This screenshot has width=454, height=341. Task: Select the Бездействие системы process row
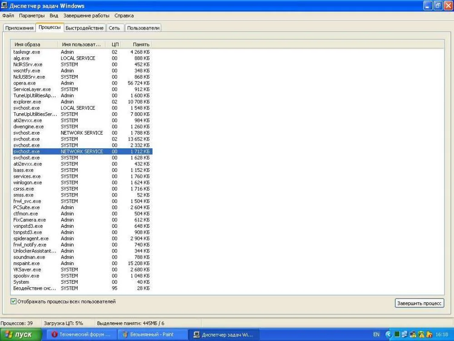pyautogui.click(x=82, y=289)
